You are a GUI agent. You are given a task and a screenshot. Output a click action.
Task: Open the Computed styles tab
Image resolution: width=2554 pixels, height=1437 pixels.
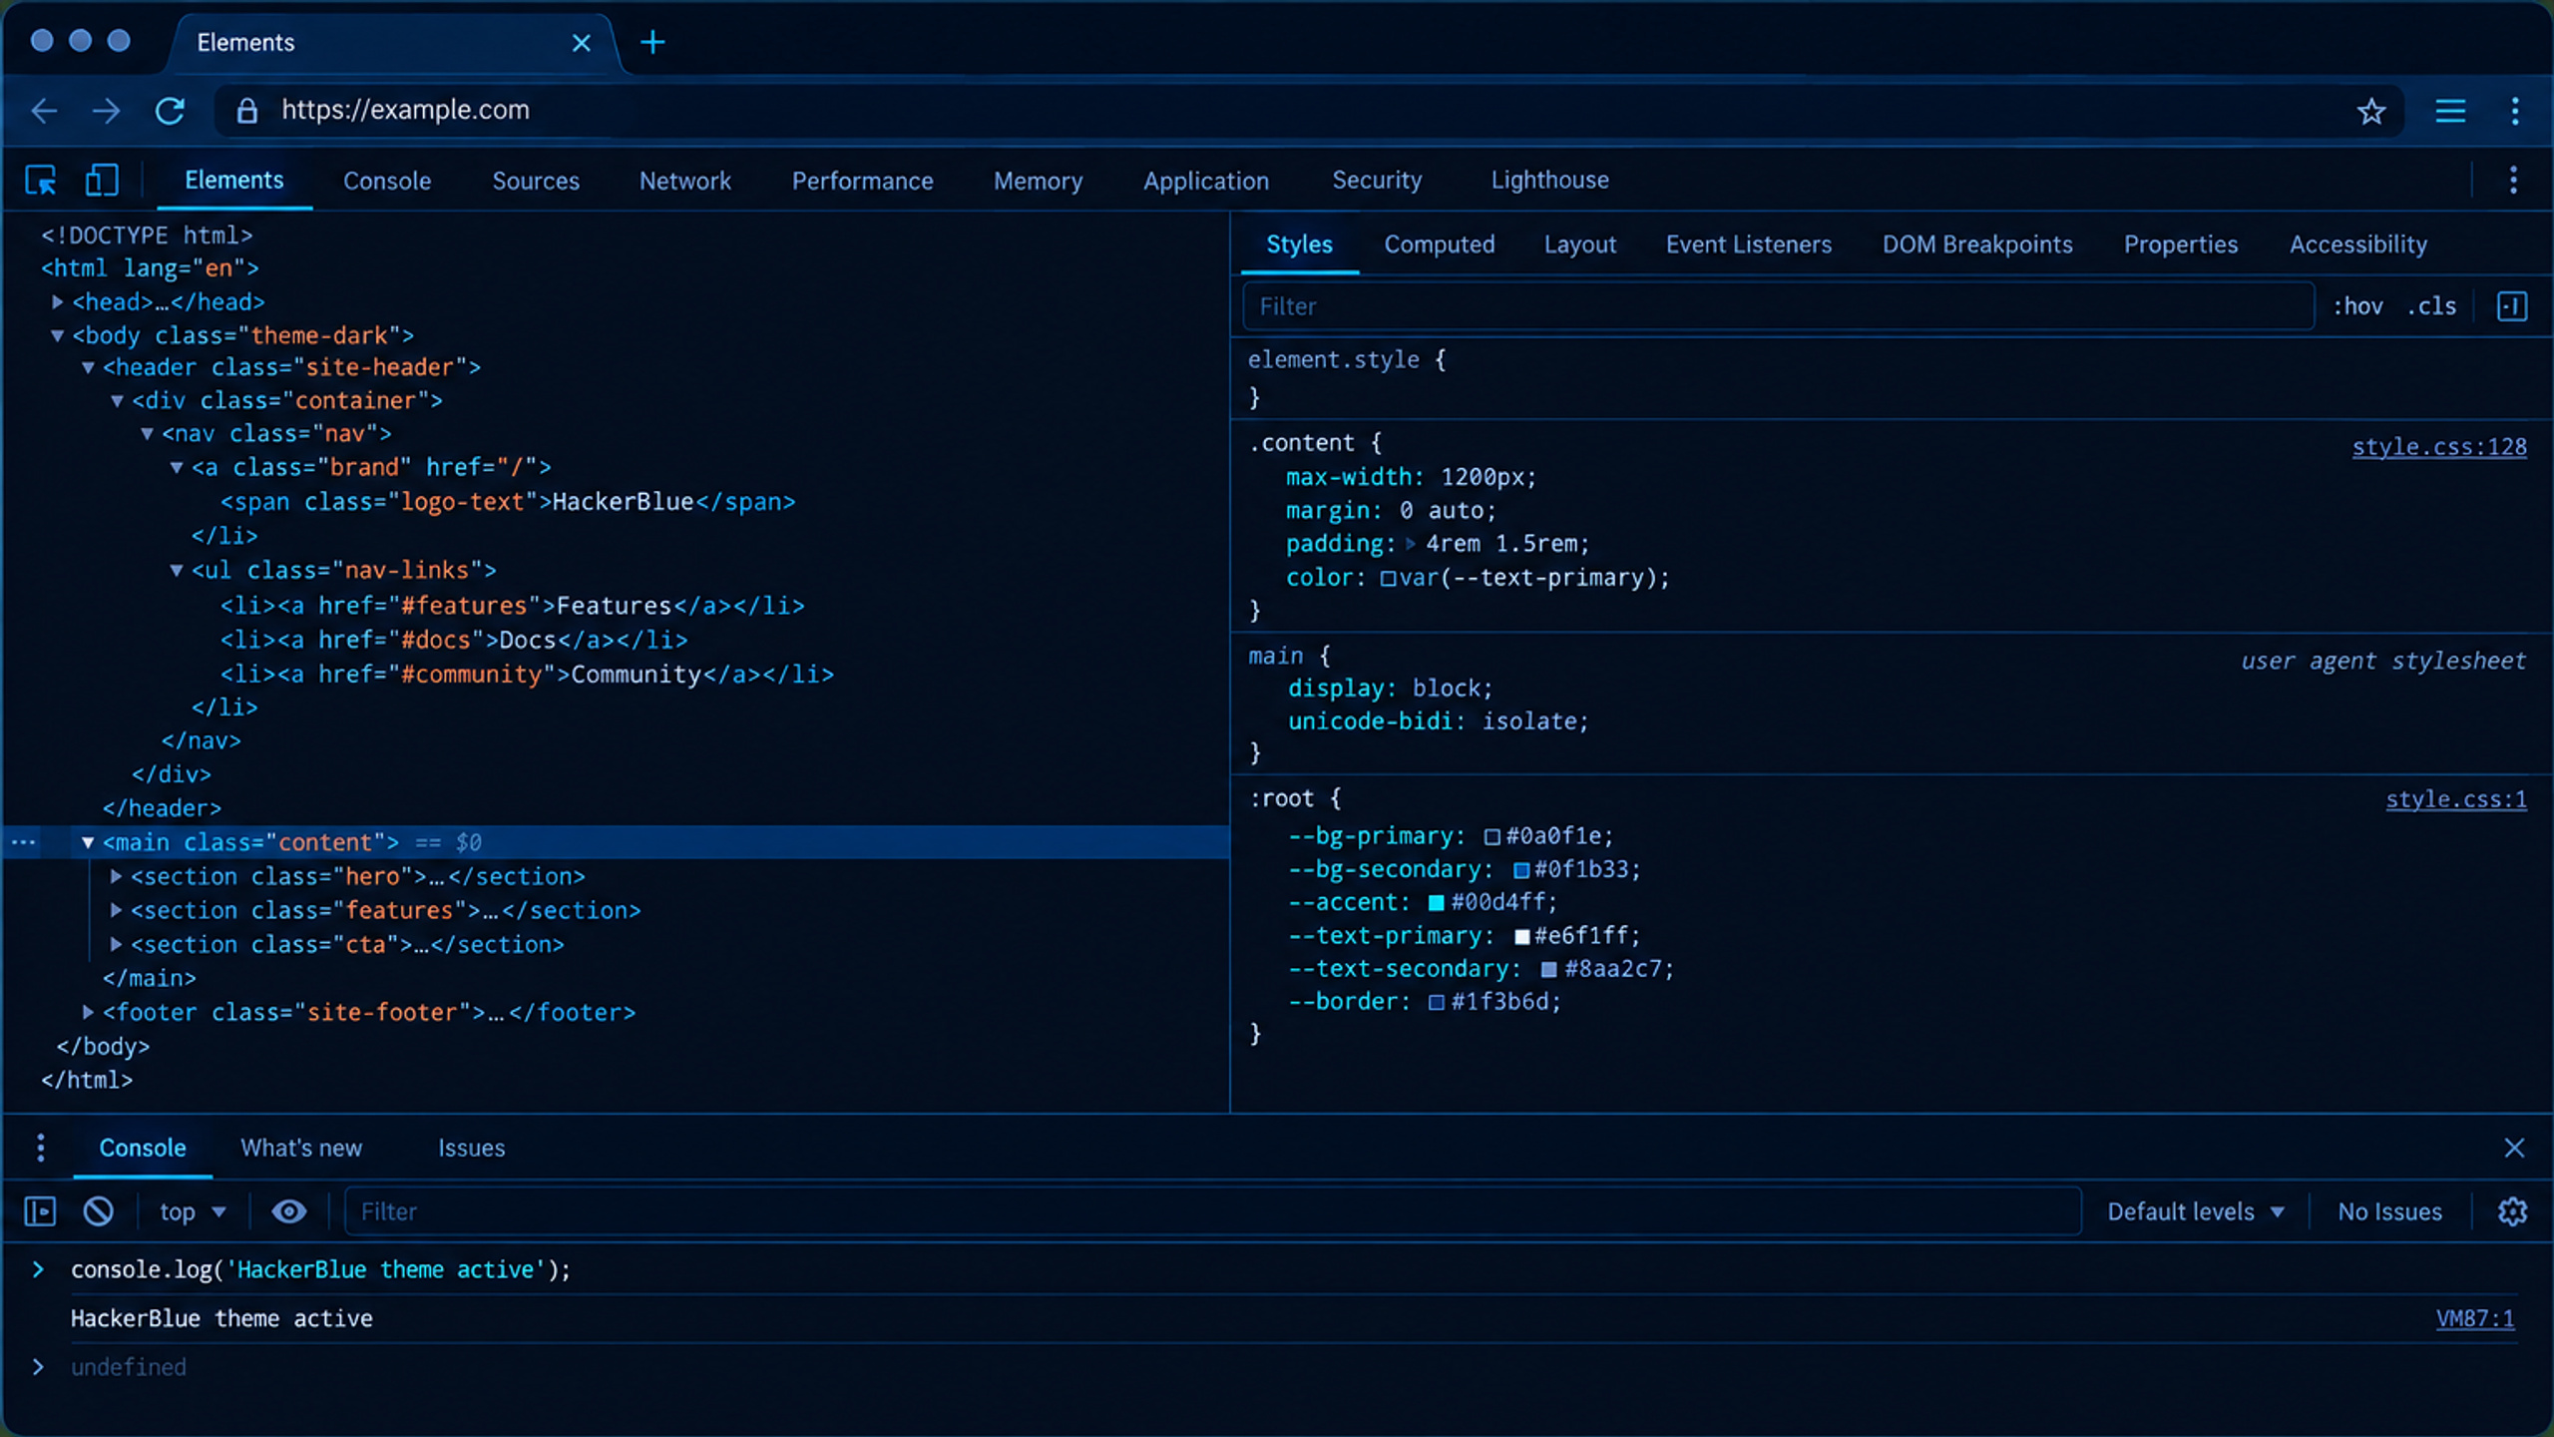point(1440,244)
